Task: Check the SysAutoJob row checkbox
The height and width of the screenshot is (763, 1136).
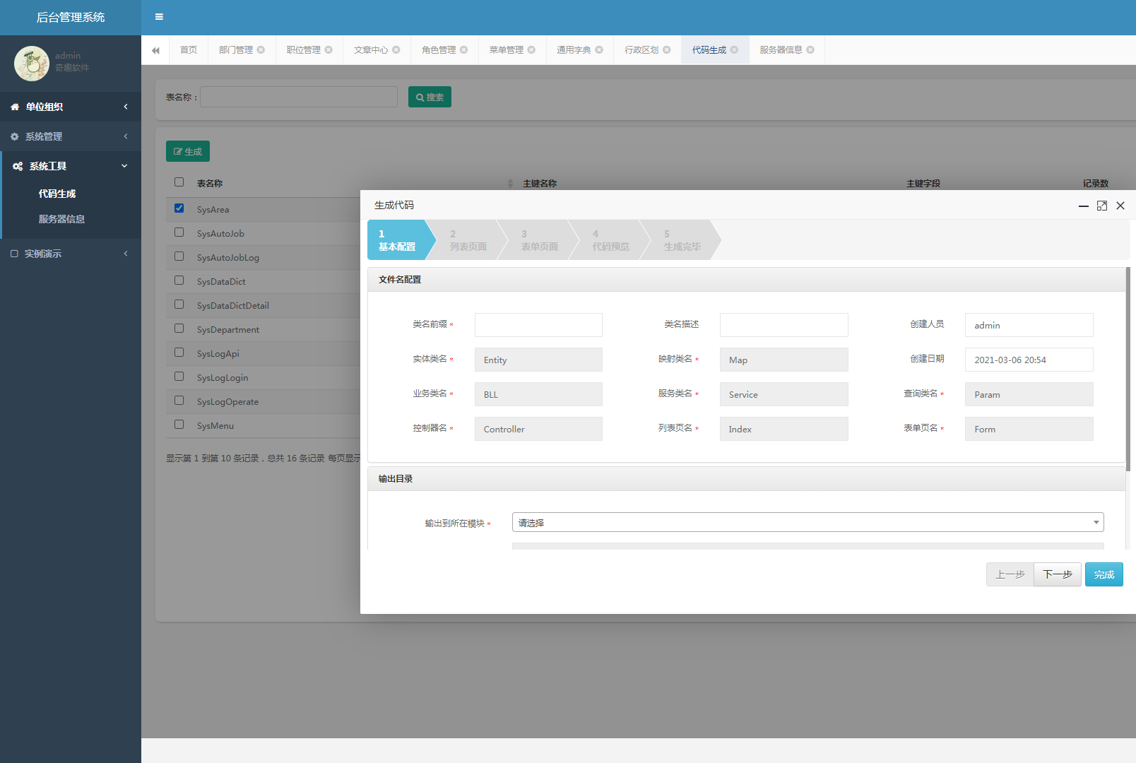Action: [179, 232]
